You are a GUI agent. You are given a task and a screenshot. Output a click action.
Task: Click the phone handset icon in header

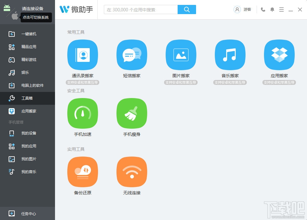click(x=263, y=9)
